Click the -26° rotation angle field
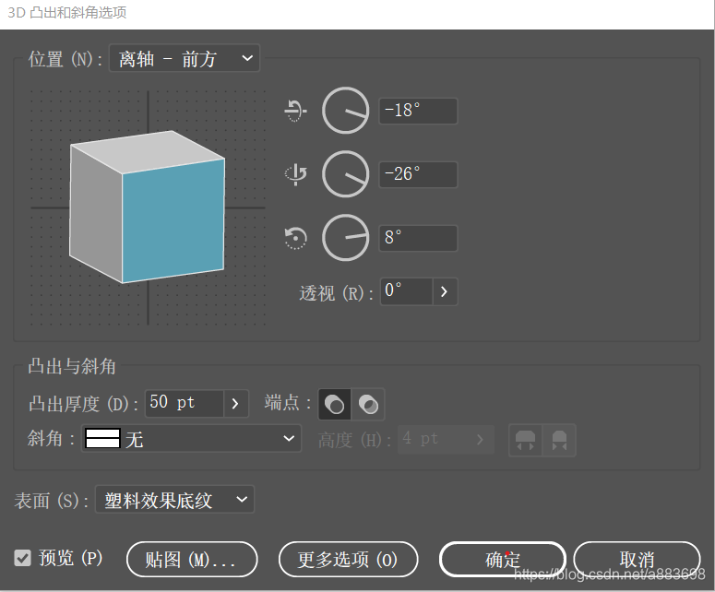Image resolution: width=715 pixels, height=592 pixels. pos(418,174)
